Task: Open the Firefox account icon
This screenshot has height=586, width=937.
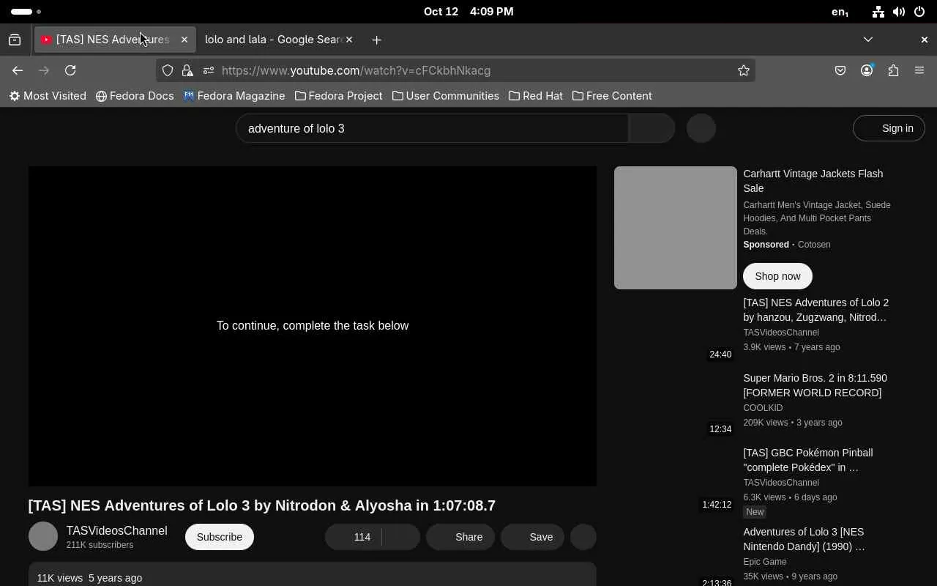Action: point(867,70)
